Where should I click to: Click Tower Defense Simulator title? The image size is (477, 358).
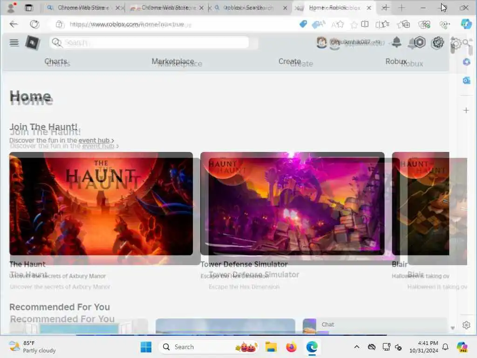click(244, 264)
